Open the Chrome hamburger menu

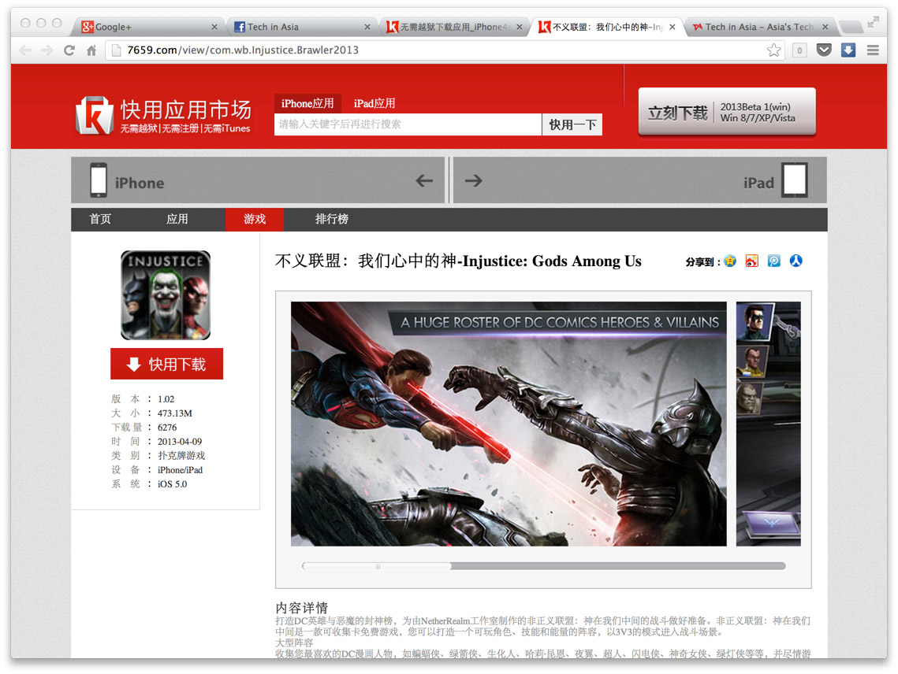point(873,50)
